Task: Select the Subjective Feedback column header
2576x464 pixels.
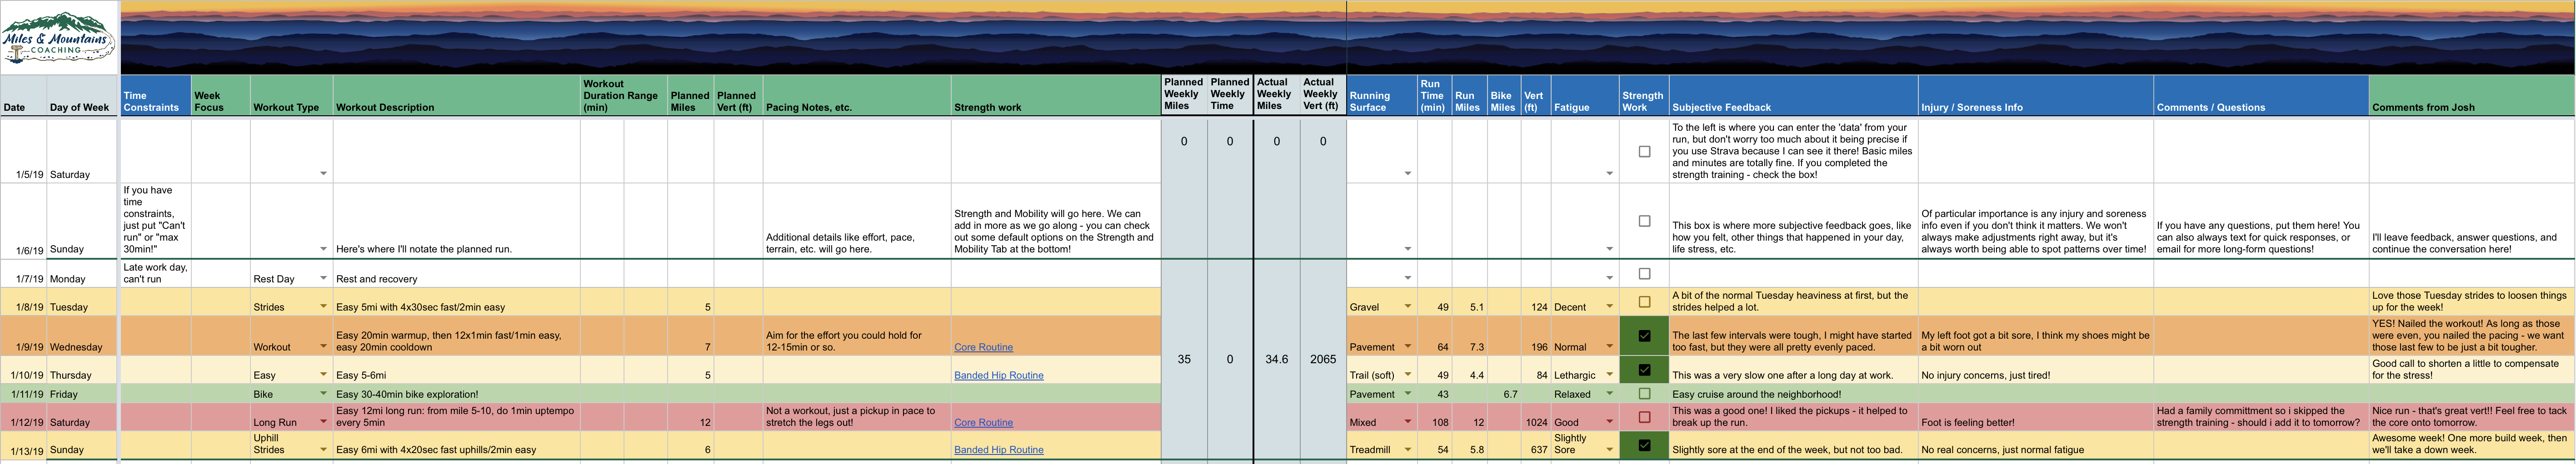Action: pos(1793,96)
